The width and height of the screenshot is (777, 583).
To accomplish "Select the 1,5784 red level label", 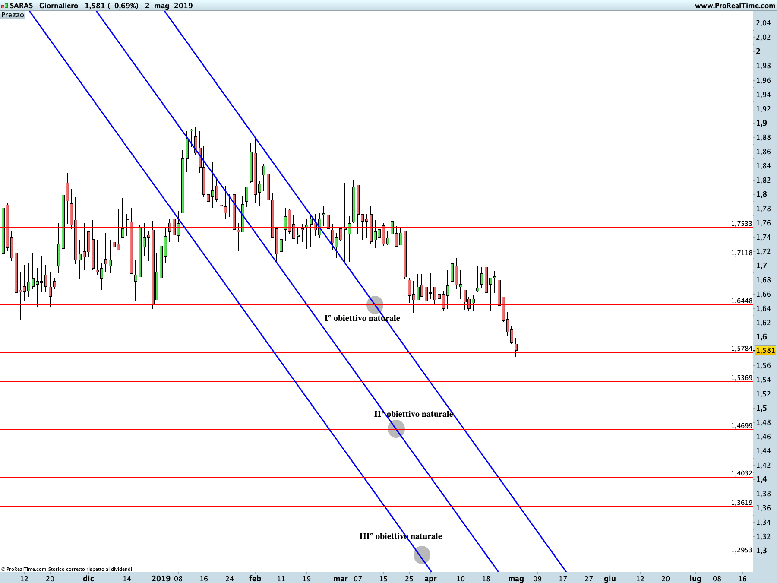I will coord(742,349).
